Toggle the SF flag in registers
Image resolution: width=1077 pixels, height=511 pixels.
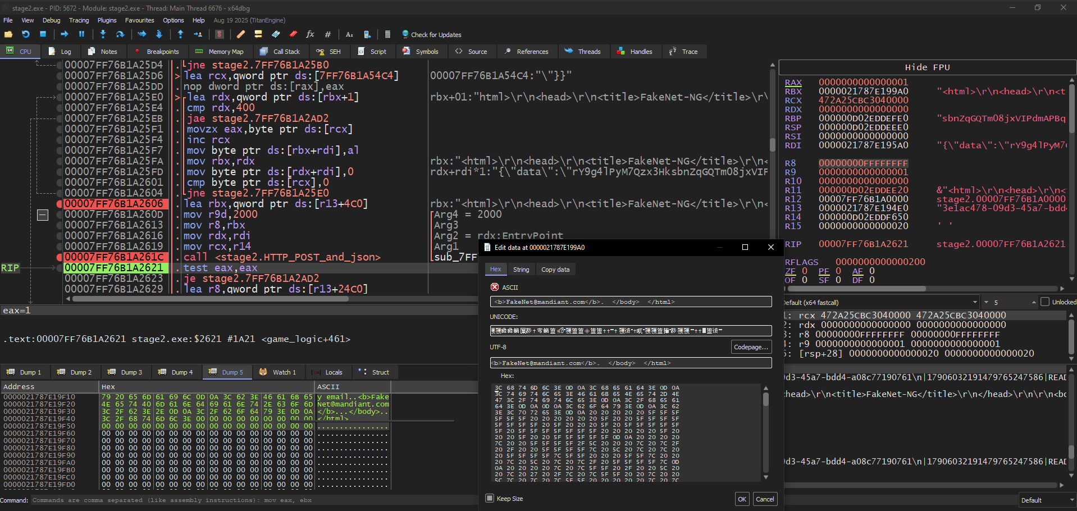pos(824,280)
